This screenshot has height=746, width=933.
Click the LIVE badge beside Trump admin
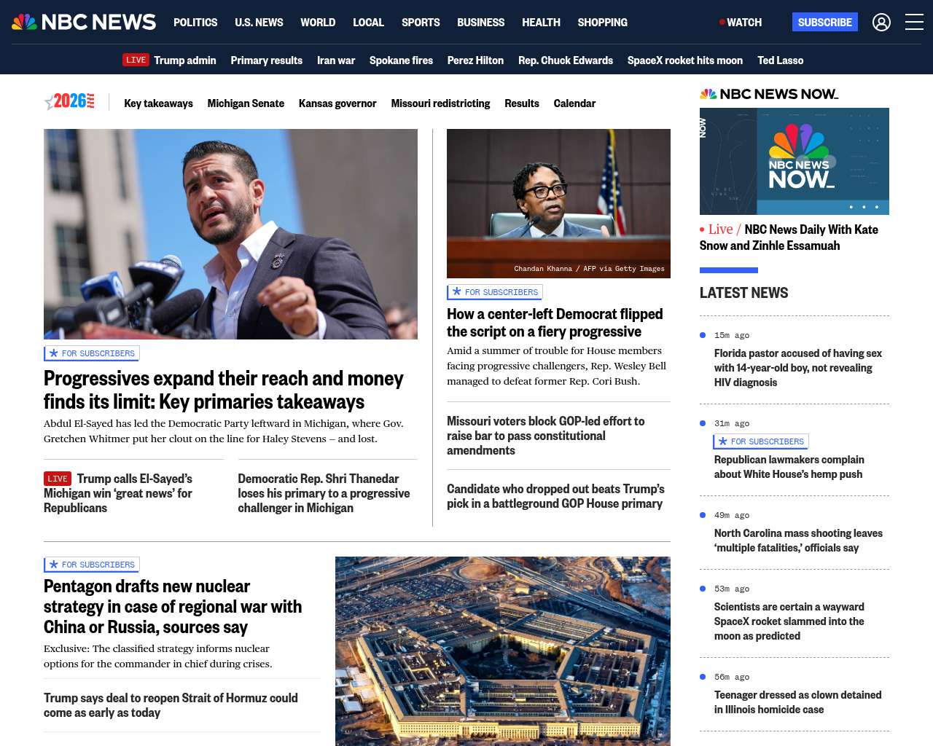pos(136,60)
